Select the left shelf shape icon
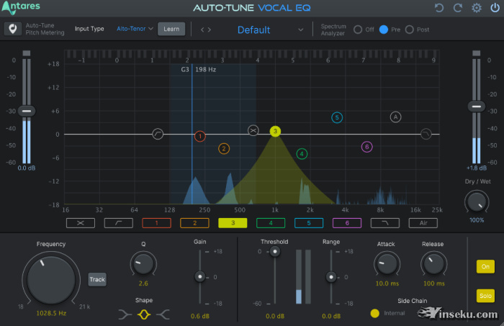Viewport: 504px width, 326px height. [125, 314]
